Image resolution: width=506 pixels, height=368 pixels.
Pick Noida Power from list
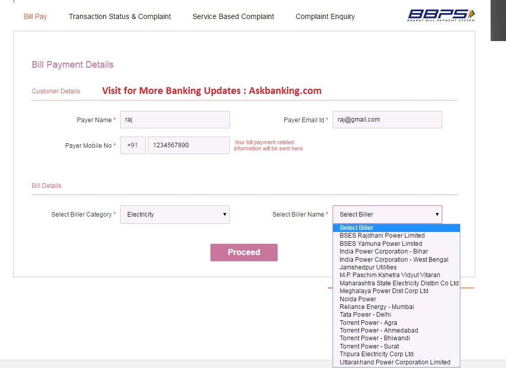click(396, 299)
